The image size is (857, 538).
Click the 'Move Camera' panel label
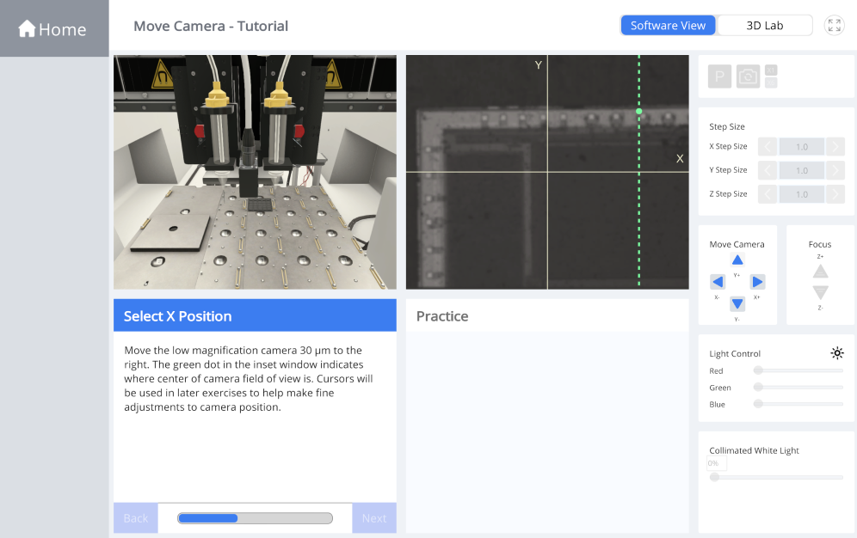(x=737, y=244)
